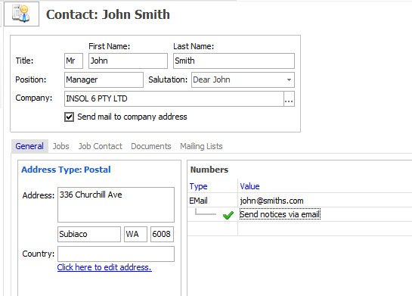412x296 pixels.
Task: Follow the Click here to edit address link
Action: tap(104, 267)
